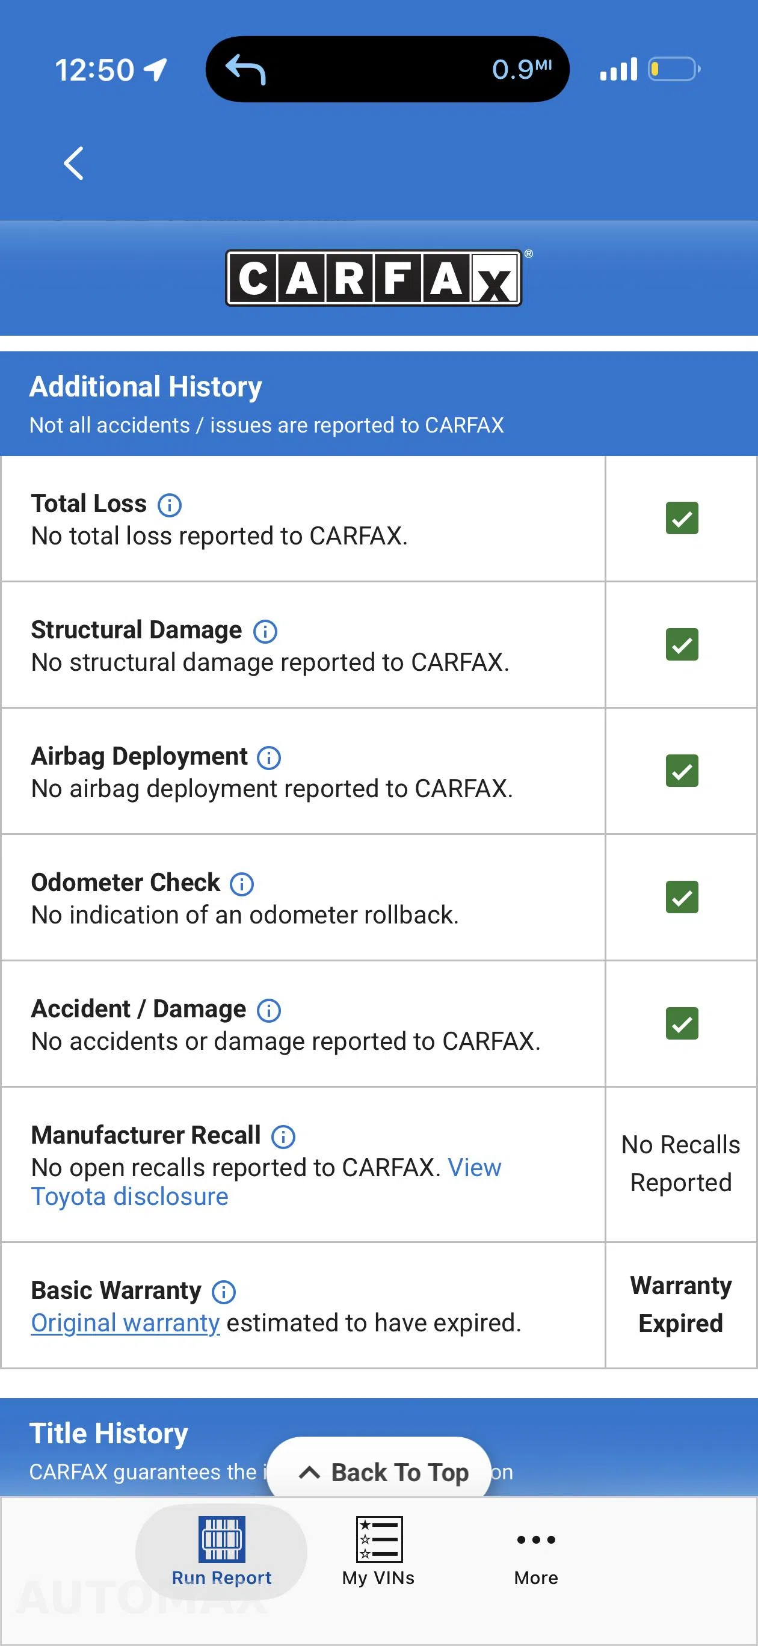Viewport: 758px width, 1646px height.
Task: Tap return arrow in navigation pill
Action: click(246, 69)
